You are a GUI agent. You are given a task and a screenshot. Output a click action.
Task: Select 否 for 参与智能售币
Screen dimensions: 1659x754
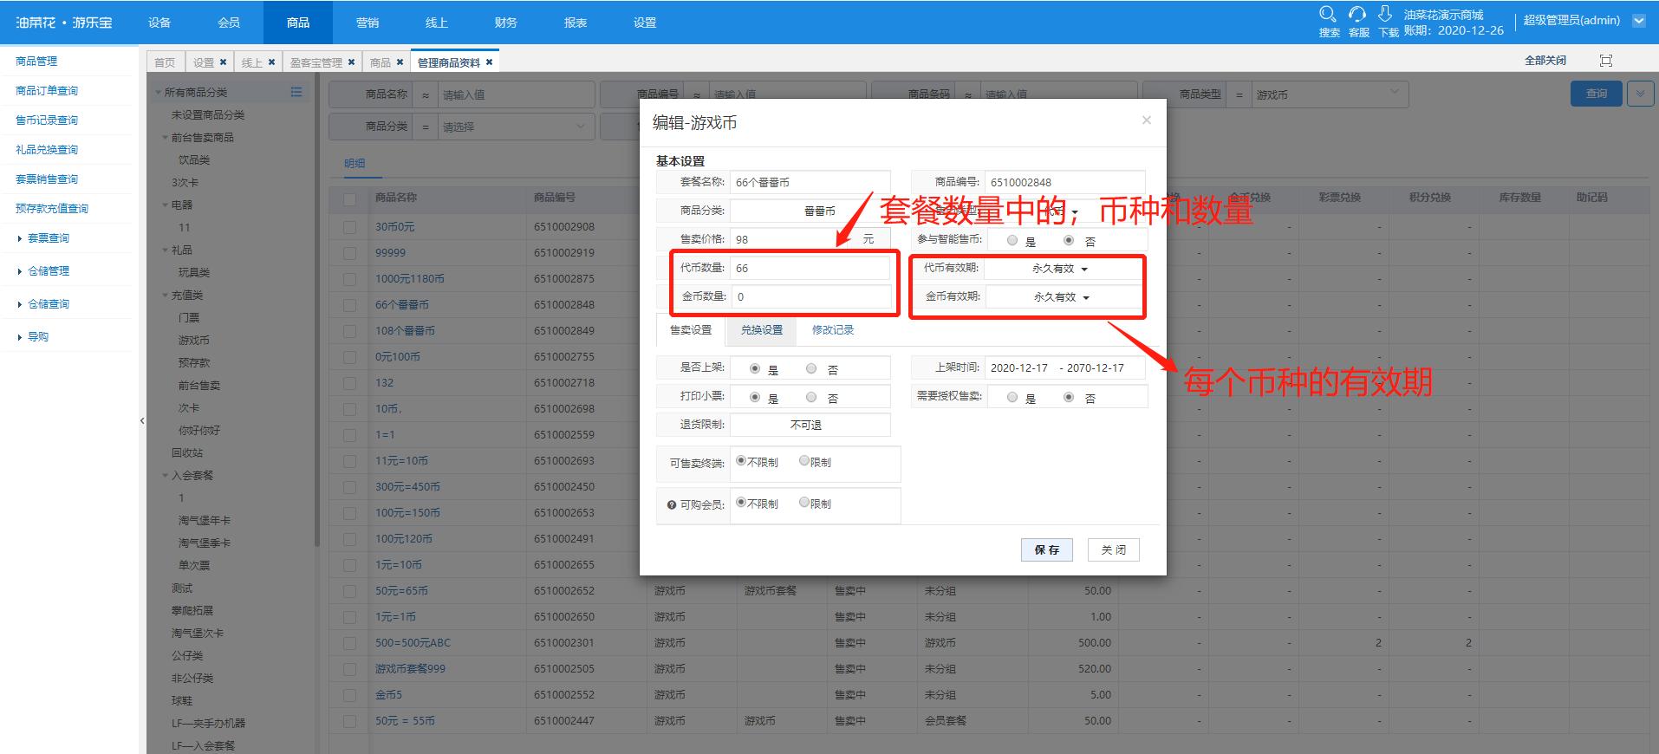(x=1069, y=240)
